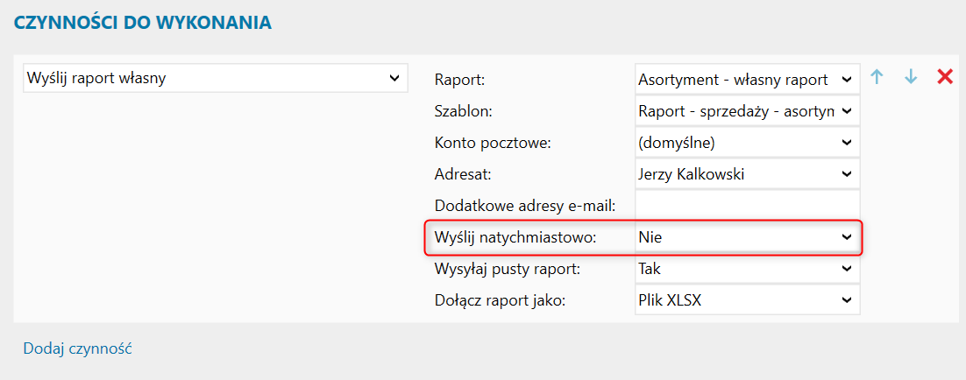Click the 'Raport:' field label
The width and height of the screenshot is (966, 380).
tap(459, 81)
